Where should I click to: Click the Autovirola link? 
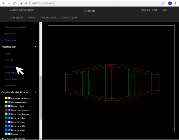10,66
